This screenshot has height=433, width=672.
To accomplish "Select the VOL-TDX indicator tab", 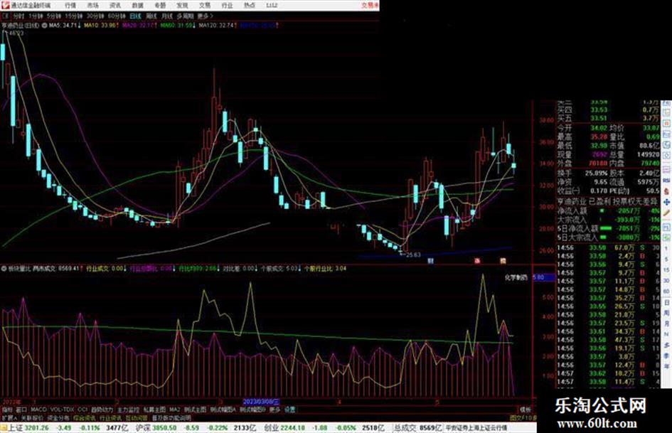I will (x=63, y=410).
